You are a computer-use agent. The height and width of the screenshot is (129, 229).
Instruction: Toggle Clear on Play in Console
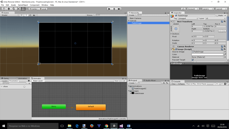coord(191,84)
